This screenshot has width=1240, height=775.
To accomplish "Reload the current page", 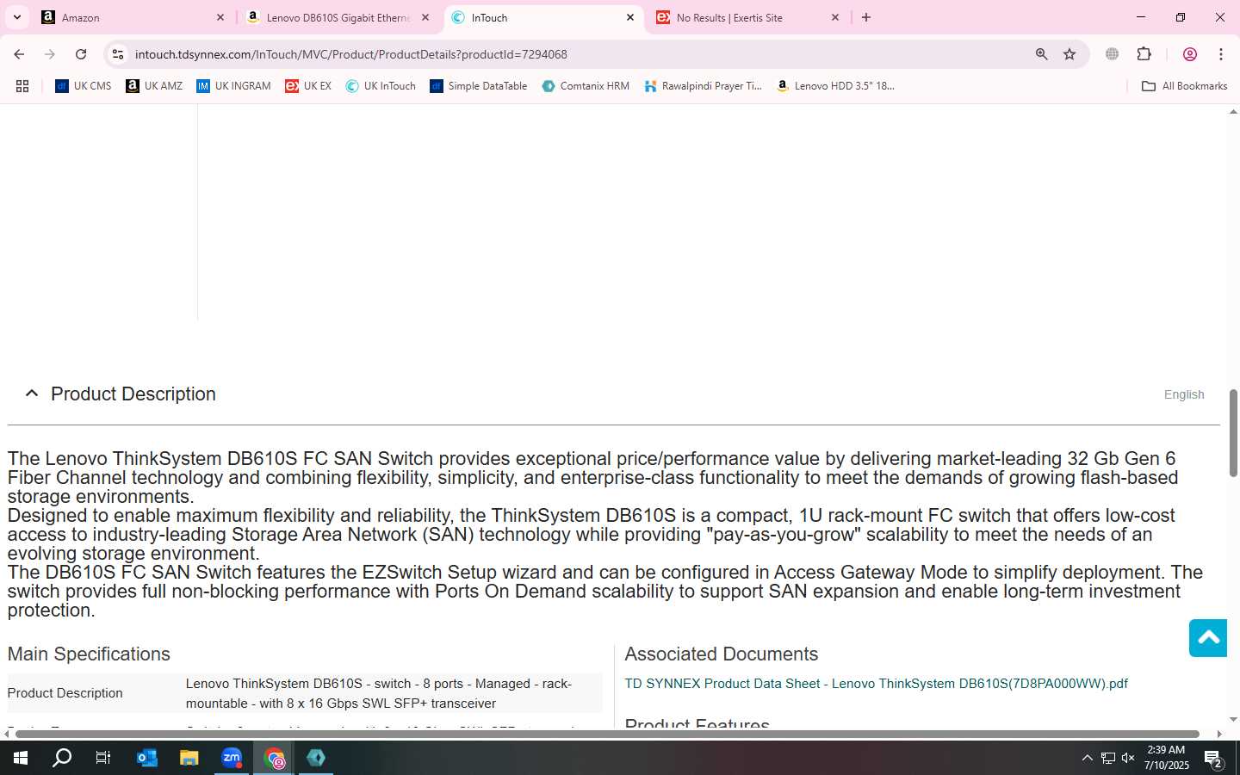I will tap(81, 54).
